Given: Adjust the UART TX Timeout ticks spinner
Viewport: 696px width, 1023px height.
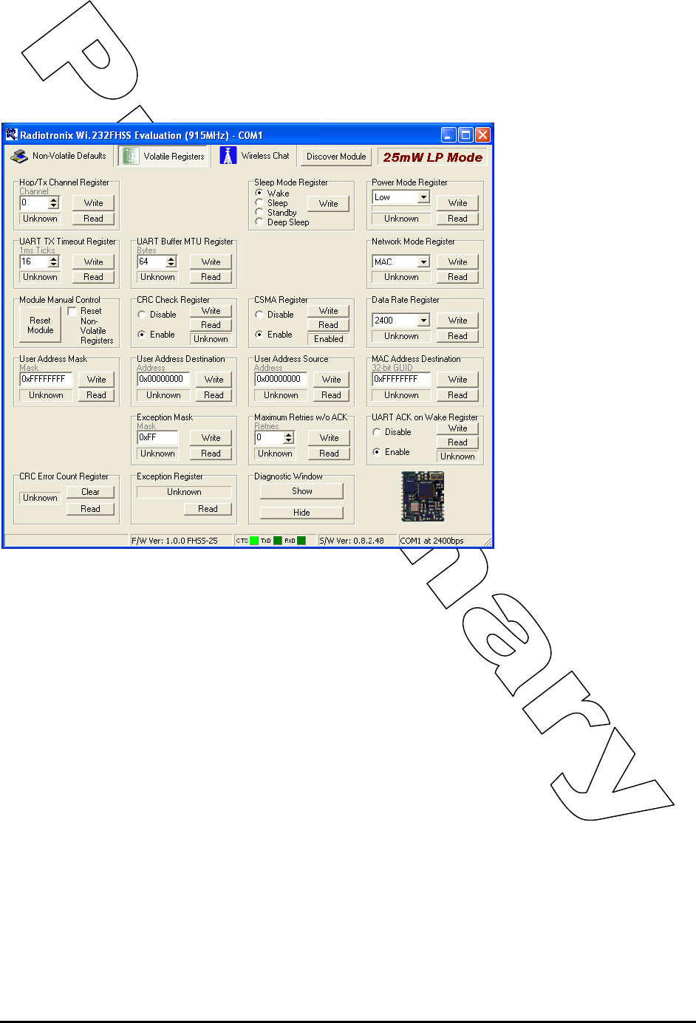Looking at the screenshot, I should (53, 261).
